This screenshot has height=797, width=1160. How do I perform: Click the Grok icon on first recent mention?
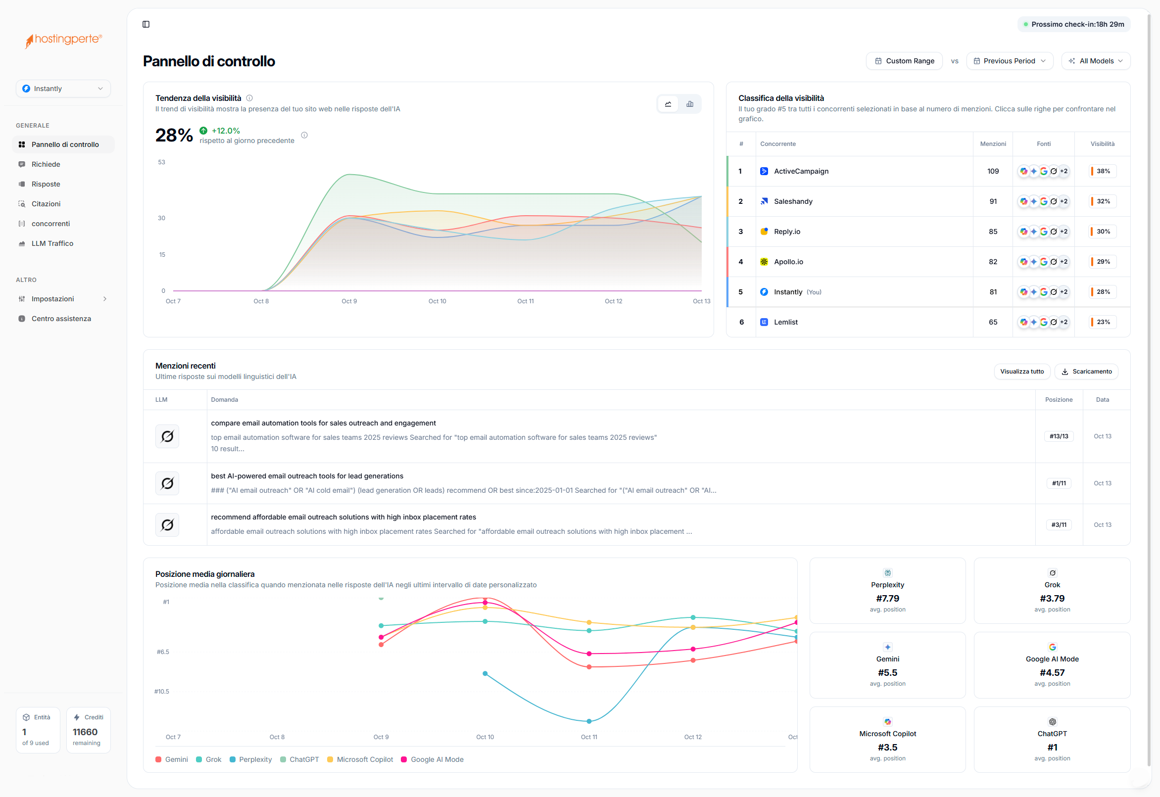tap(167, 436)
